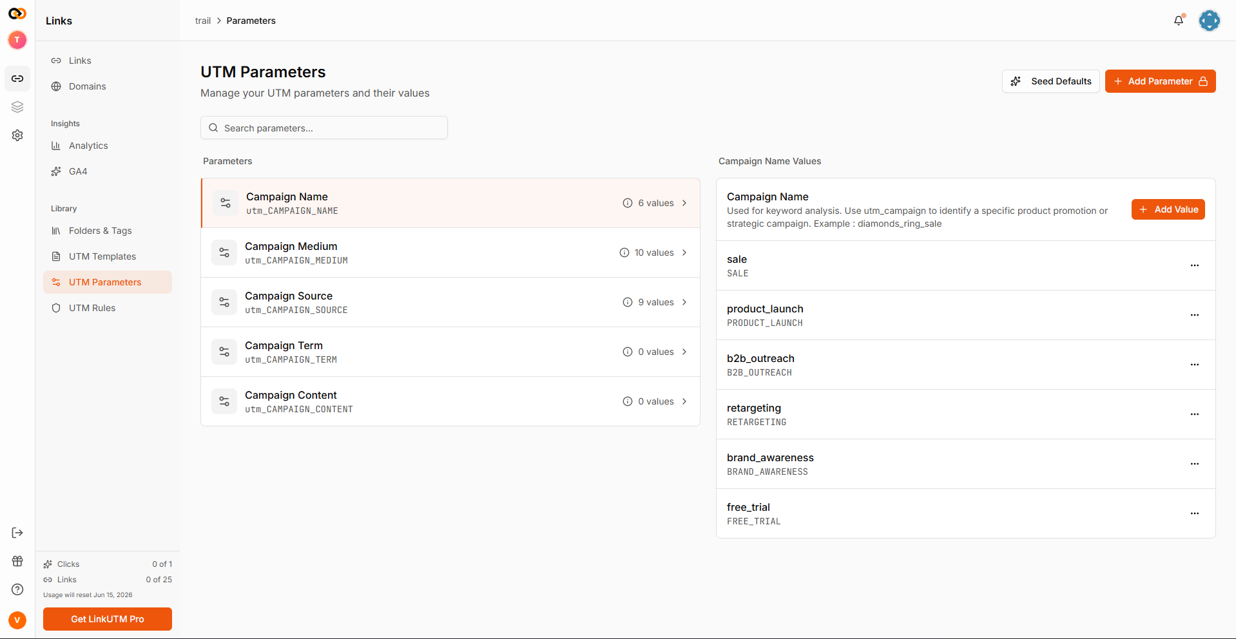Screen dimensions: 1236x639
Task: Click the Parameters breadcrumb
Action: [x=251, y=21]
